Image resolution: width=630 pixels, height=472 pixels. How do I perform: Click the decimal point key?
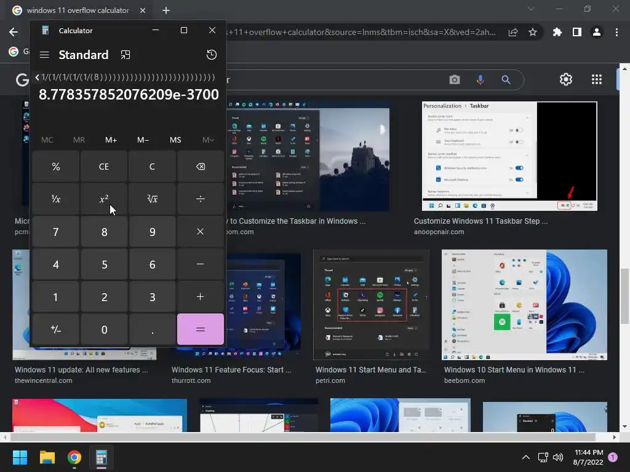153,329
